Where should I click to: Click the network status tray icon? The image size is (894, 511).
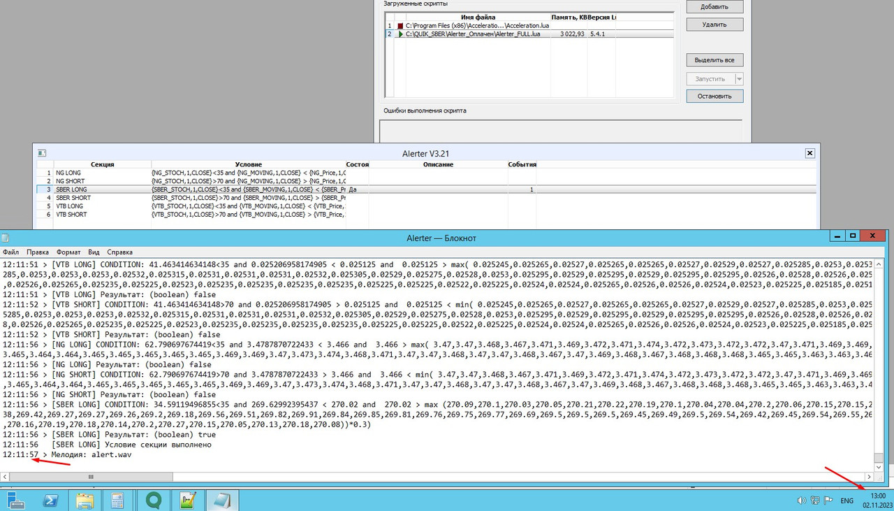point(814,501)
